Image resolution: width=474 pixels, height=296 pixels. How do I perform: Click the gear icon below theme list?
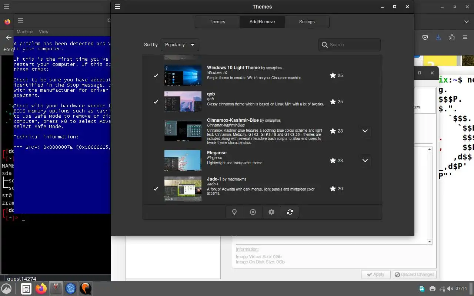pos(271,212)
